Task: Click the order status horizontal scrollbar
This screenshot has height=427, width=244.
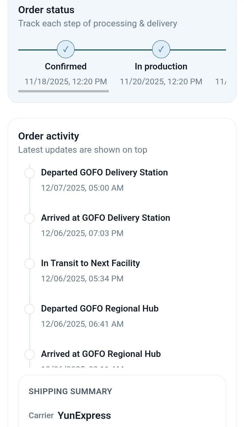Action: (x=63, y=91)
